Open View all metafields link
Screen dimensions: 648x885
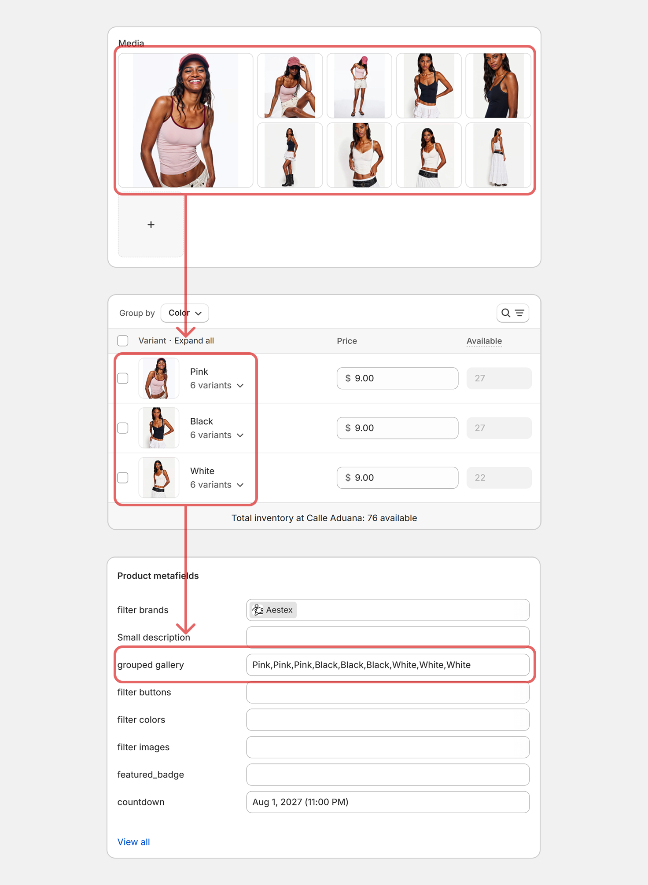click(x=134, y=842)
